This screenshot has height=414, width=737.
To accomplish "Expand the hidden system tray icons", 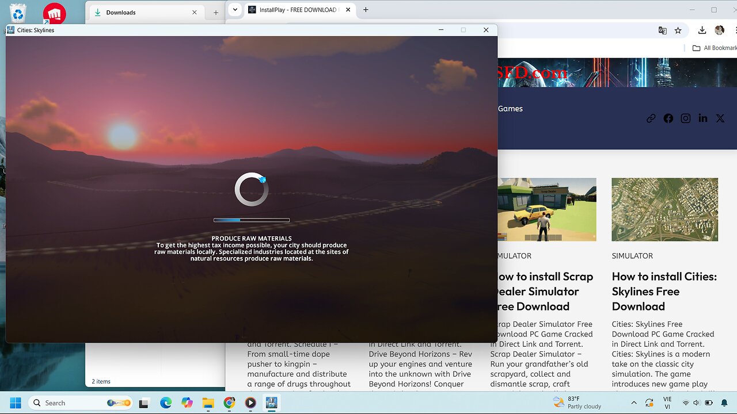I will pyautogui.click(x=634, y=402).
